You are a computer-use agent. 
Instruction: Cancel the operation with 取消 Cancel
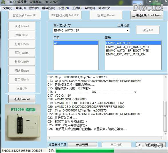[x=22, y=99]
